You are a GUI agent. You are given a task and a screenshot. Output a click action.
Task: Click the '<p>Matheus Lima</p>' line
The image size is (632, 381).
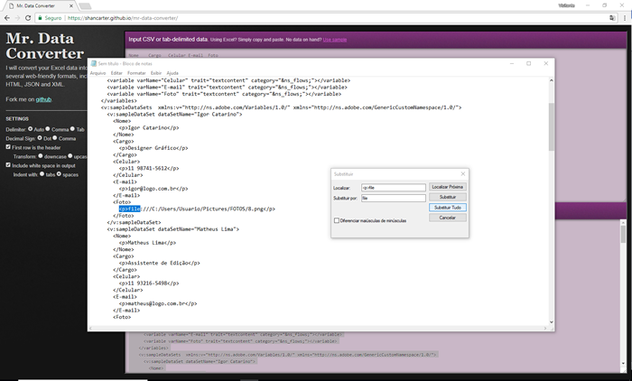point(147,243)
